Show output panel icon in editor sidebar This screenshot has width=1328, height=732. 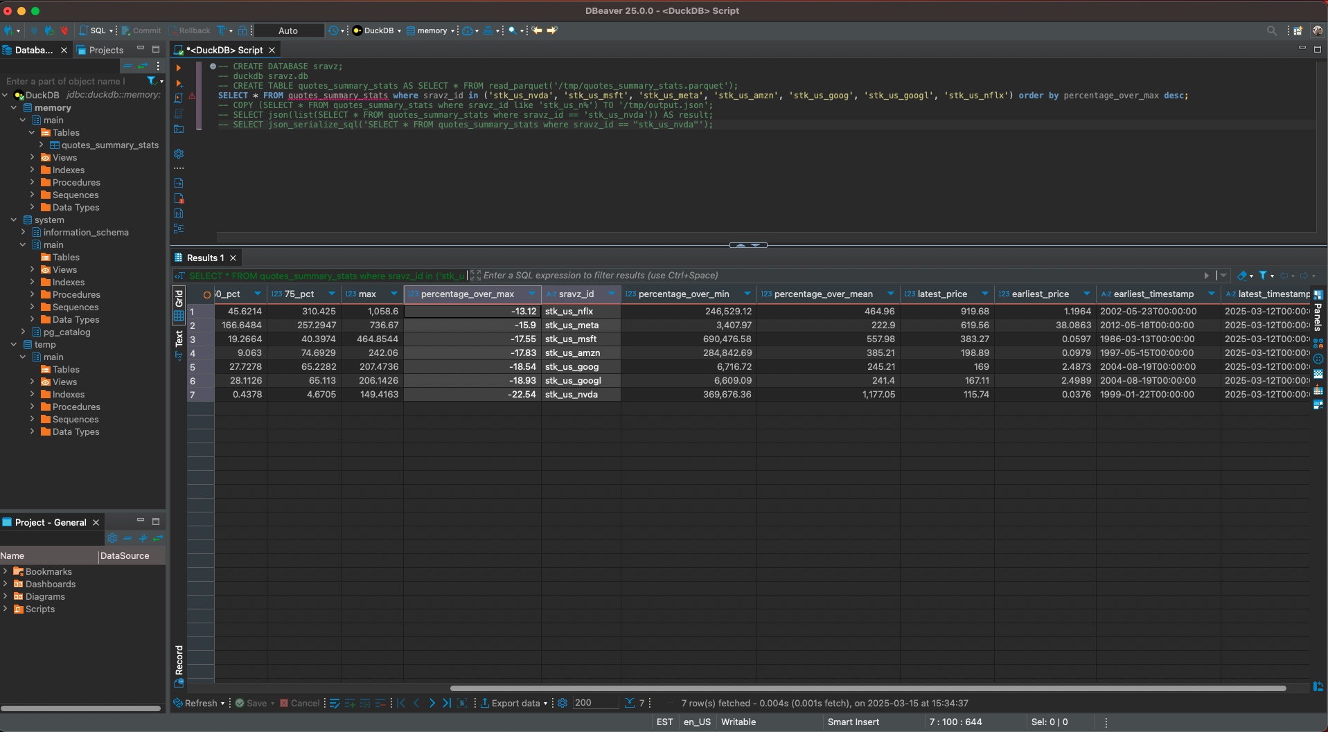(x=179, y=183)
